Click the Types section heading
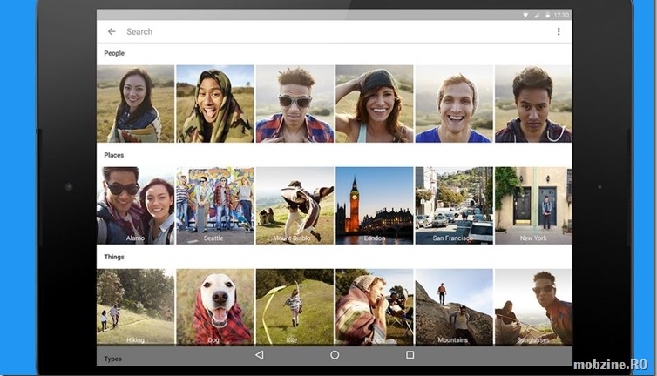The width and height of the screenshot is (657, 376). (112, 359)
